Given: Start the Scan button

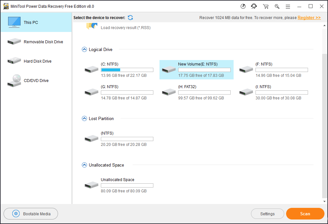Looking at the screenshot, I should point(305,214).
